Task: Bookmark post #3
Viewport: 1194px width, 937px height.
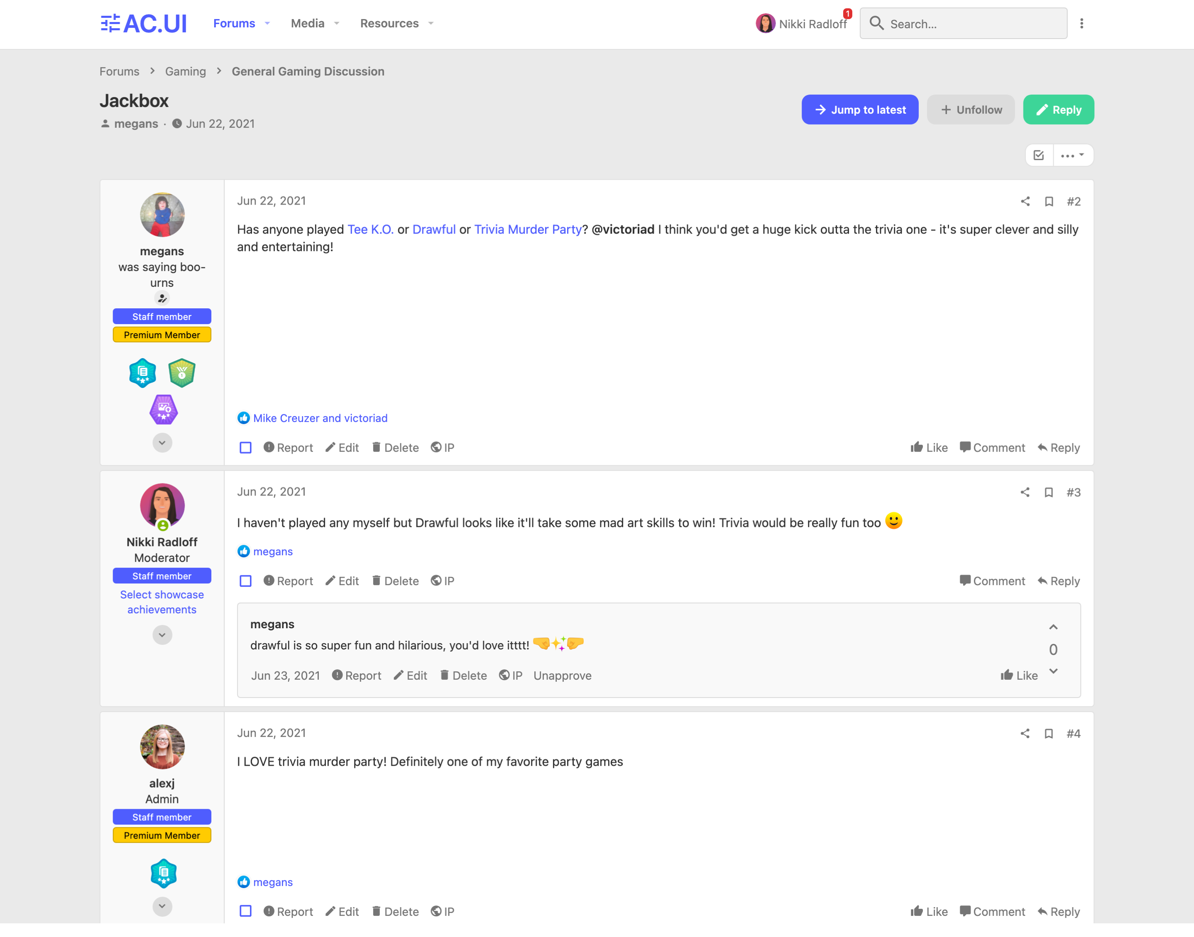Action: pyautogui.click(x=1049, y=492)
